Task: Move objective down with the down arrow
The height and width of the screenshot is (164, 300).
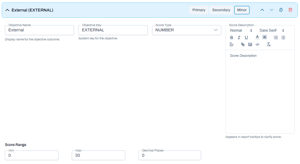Action: click(271, 10)
